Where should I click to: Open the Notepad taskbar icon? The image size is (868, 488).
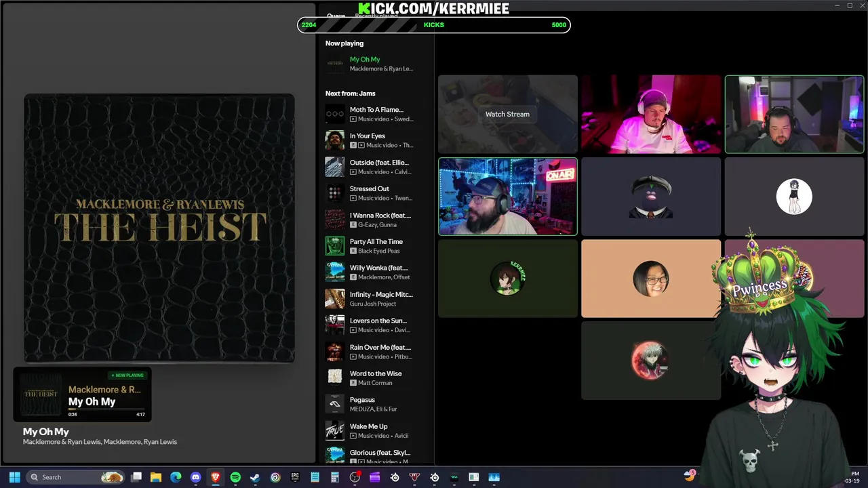(315, 477)
